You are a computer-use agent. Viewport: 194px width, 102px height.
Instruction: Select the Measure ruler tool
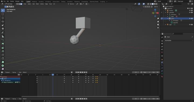coord(3,36)
